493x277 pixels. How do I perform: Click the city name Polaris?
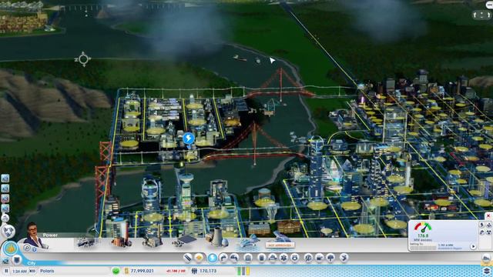[x=47, y=271]
